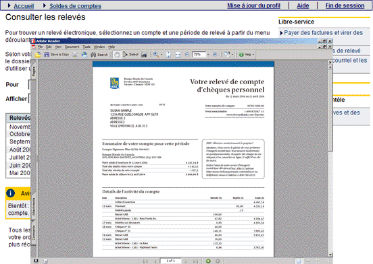373x264 pixels.
Task: Select the Zoom In magnifier tool
Action: click(156, 55)
